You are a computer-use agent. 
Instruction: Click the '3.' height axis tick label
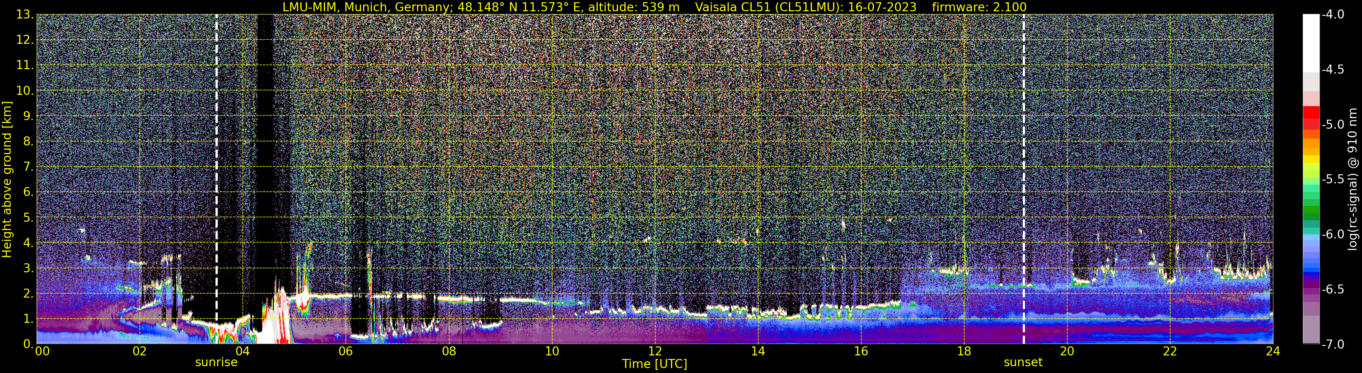click(28, 268)
